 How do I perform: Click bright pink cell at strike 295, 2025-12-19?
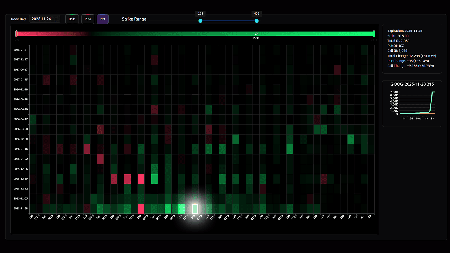141,179
